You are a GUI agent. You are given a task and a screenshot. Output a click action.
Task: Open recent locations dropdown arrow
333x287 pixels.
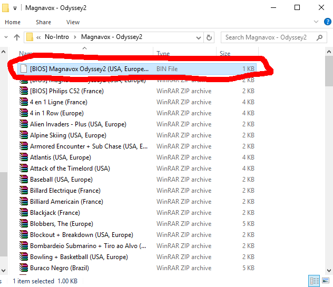point(6,37)
